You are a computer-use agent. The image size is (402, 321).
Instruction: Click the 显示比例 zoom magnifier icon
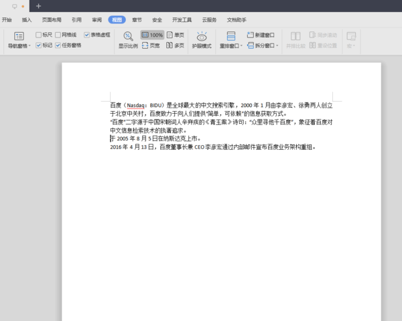(x=128, y=36)
